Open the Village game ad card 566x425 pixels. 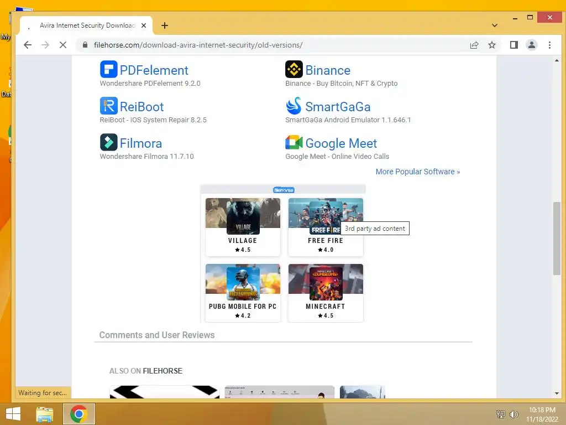tap(243, 226)
